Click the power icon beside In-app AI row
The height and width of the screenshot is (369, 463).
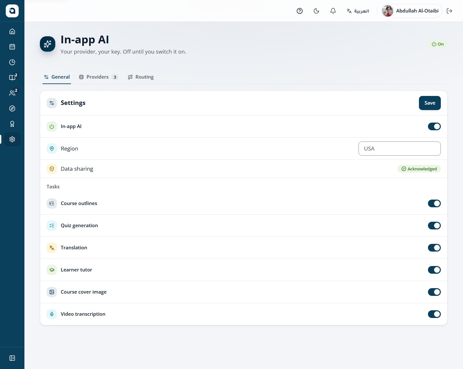[x=52, y=126]
